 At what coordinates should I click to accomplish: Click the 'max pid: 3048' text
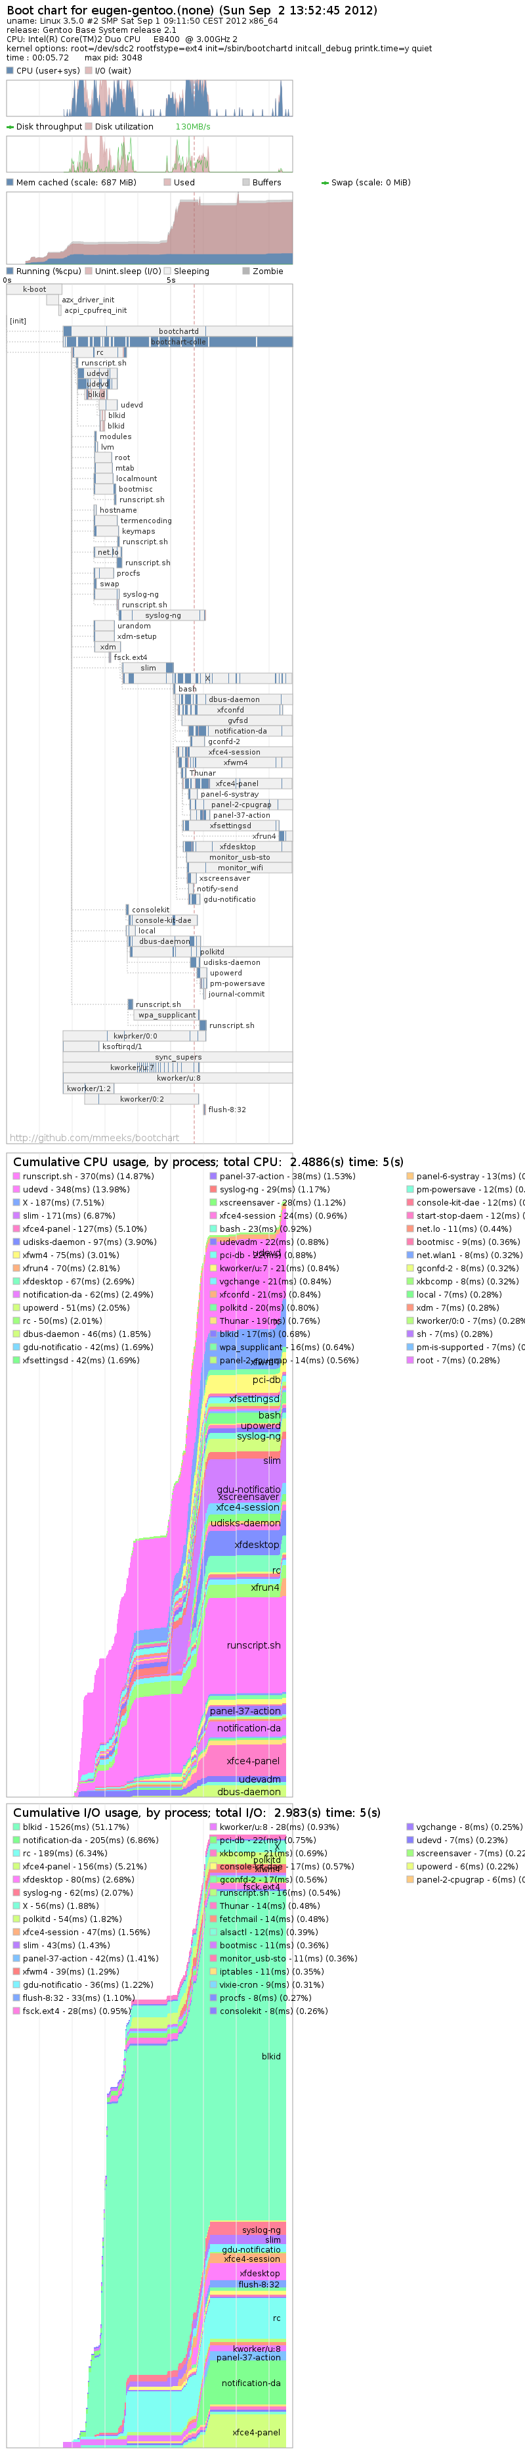(113, 57)
